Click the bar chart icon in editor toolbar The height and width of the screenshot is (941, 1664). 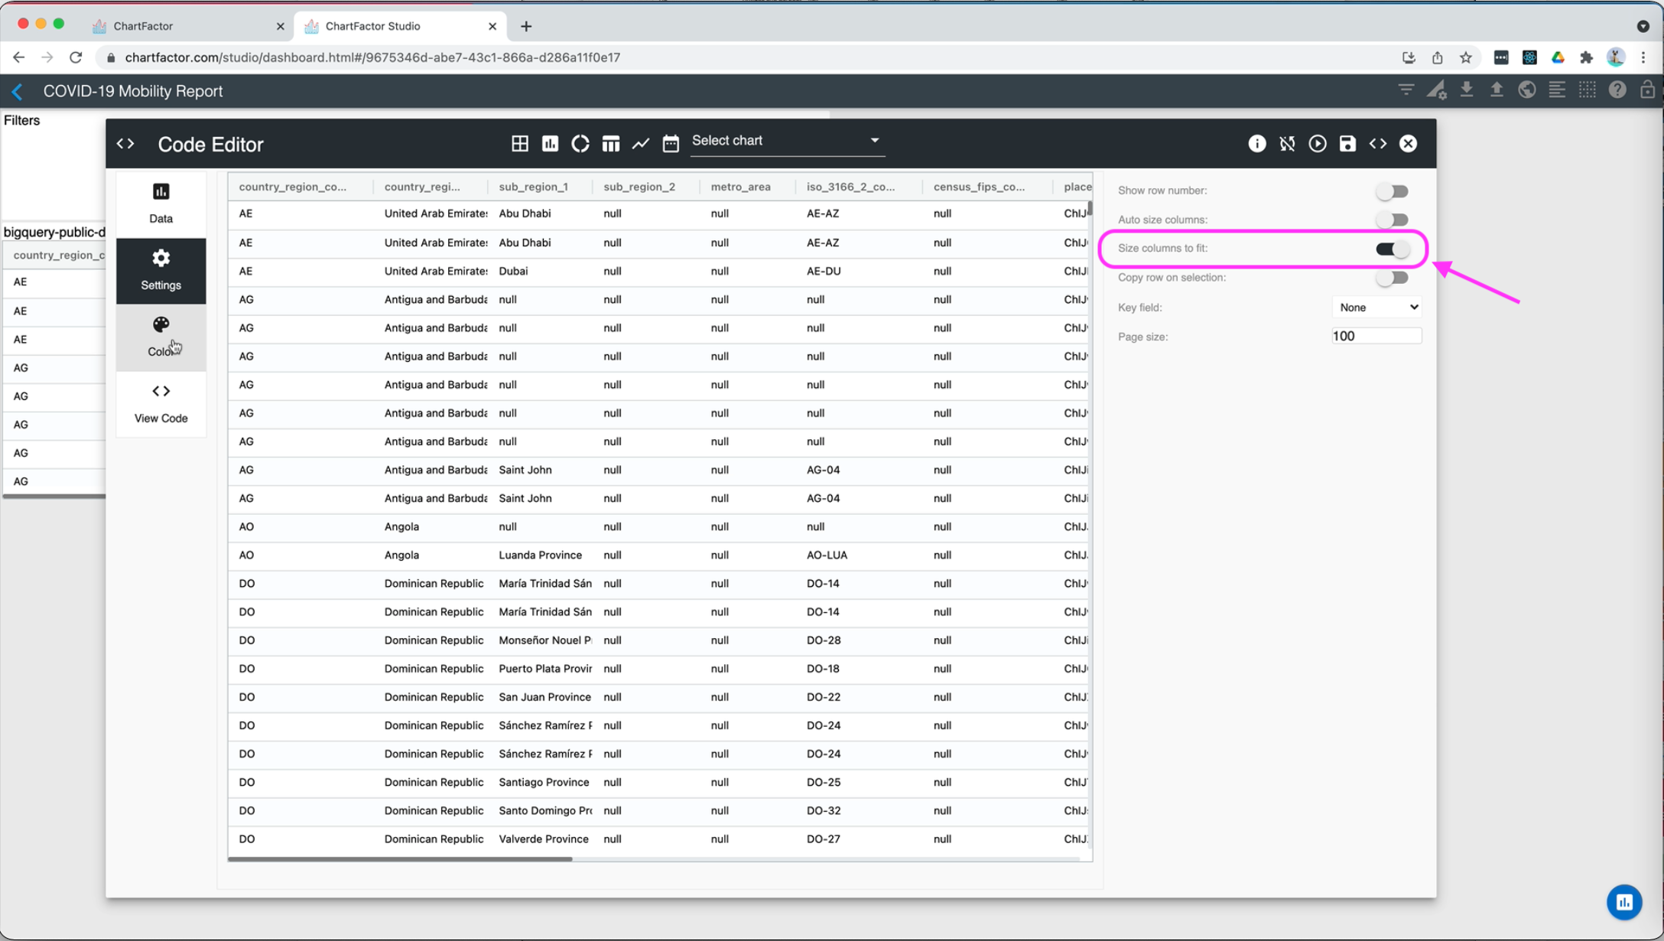coord(550,144)
